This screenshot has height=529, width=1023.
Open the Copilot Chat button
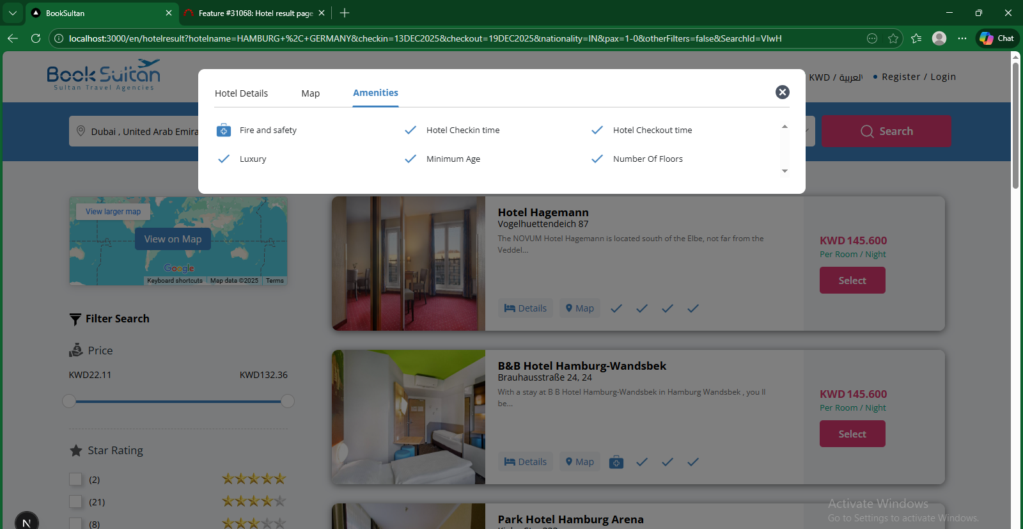[997, 38]
